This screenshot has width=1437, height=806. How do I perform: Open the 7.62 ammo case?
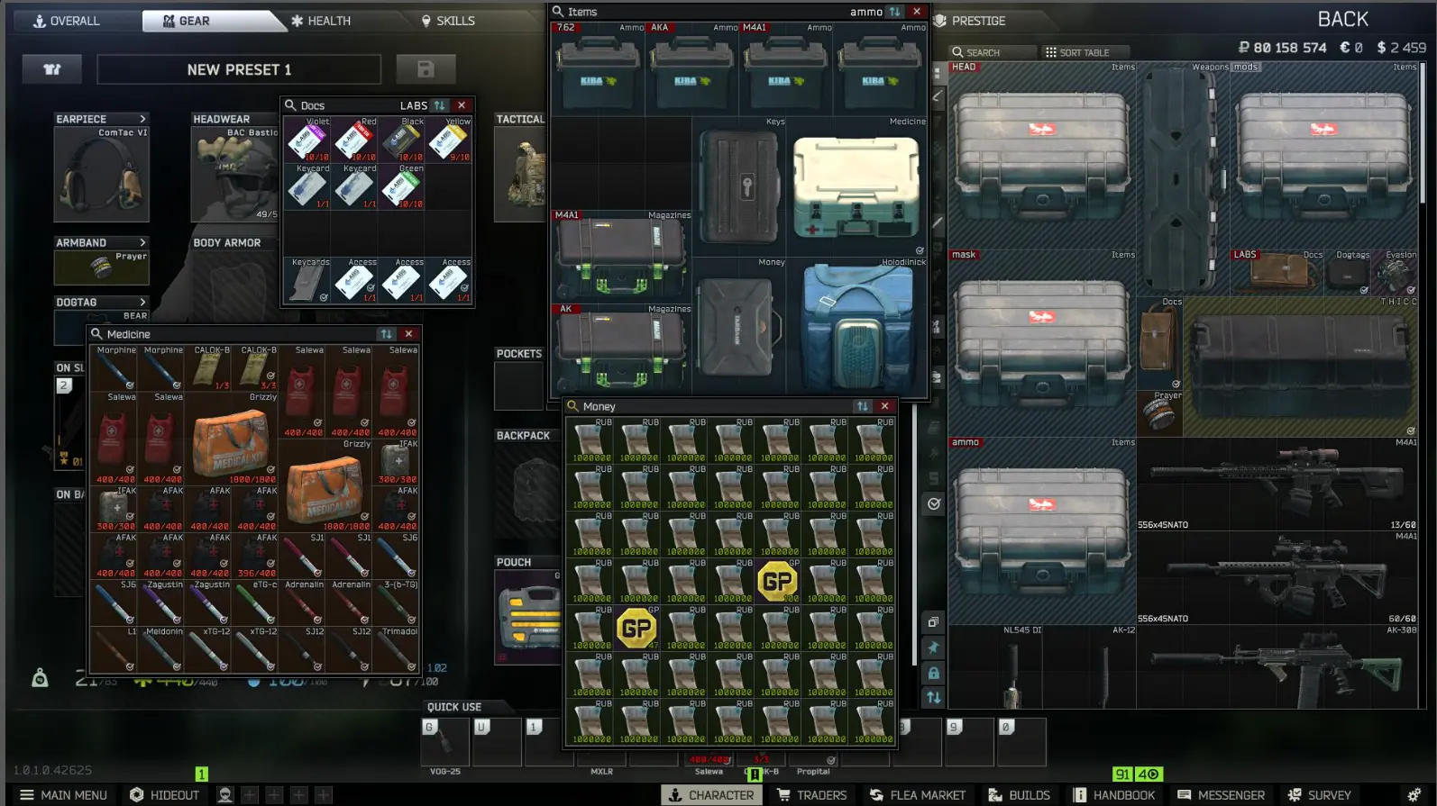tap(598, 68)
